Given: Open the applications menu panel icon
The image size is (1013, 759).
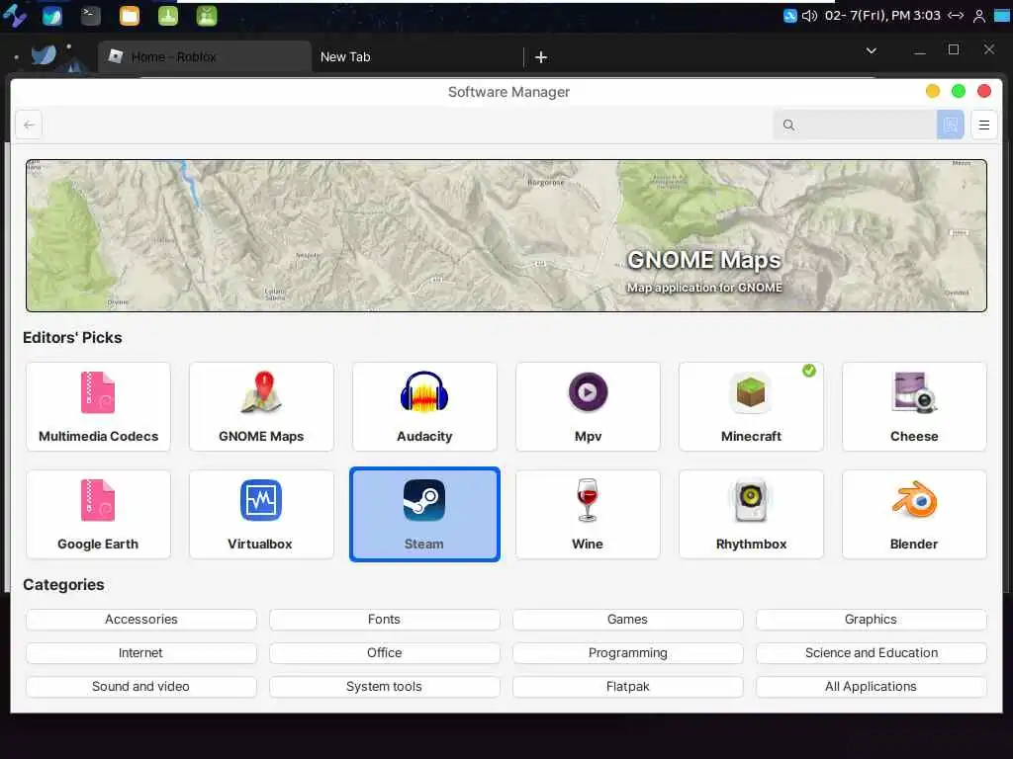Looking at the screenshot, I should pos(14,16).
